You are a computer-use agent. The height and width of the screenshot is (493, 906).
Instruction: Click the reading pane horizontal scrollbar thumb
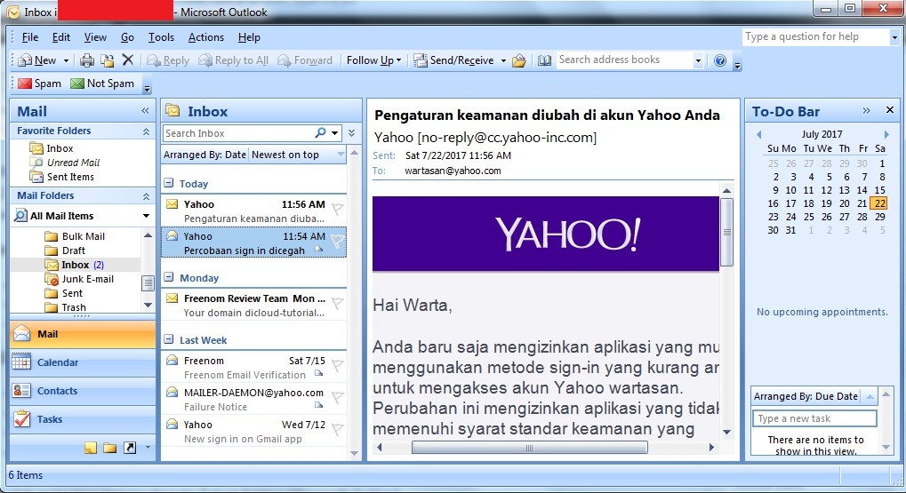click(x=529, y=448)
